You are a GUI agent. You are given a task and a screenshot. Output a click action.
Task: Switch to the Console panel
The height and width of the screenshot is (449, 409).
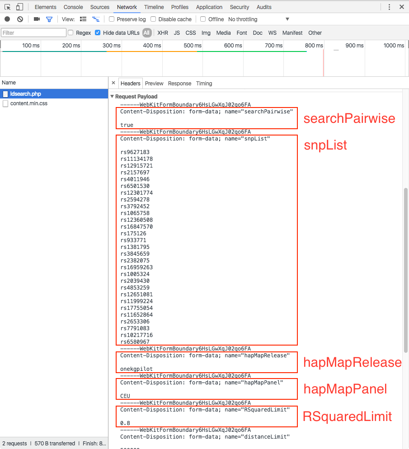point(73,7)
